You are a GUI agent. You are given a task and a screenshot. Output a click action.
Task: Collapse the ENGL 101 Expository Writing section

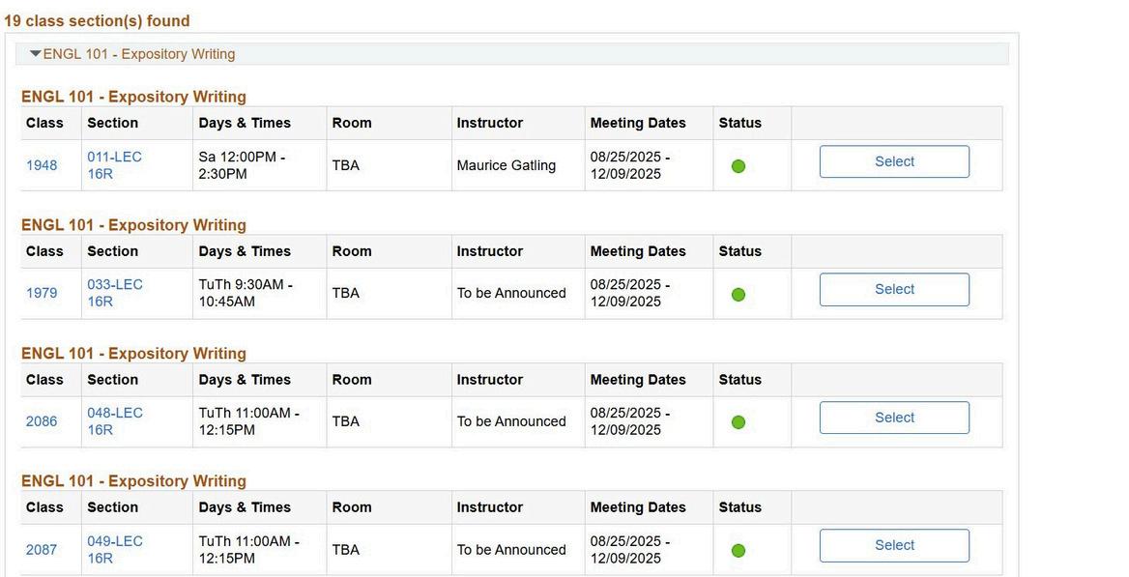click(36, 54)
